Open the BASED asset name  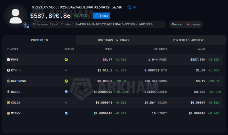(x=16, y=92)
